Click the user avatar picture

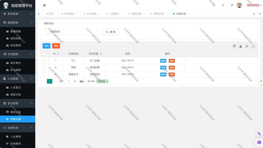coord(239,5)
